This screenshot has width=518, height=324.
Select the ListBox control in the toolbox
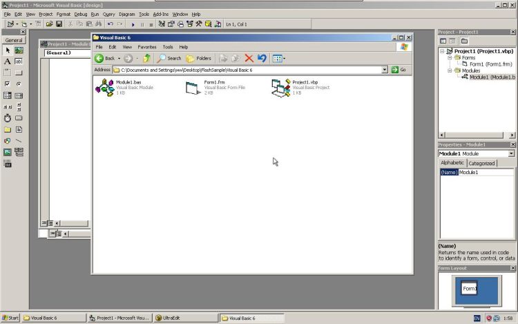click(x=19, y=95)
